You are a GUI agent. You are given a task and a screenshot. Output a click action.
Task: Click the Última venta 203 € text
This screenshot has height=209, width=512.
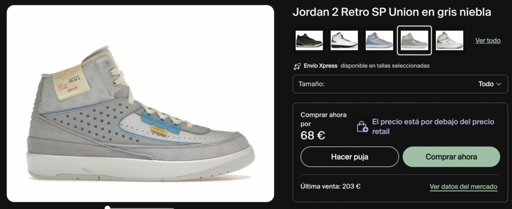330,186
